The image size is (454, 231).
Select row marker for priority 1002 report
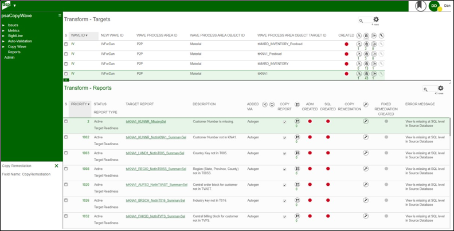(66, 137)
